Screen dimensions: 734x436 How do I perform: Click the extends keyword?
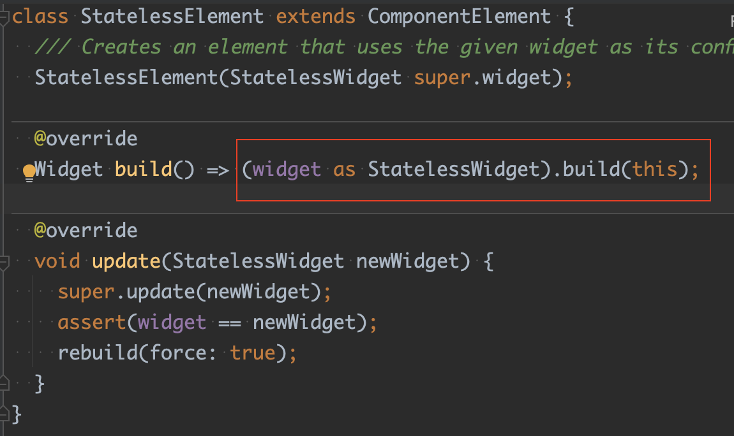click(x=315, y=17)
